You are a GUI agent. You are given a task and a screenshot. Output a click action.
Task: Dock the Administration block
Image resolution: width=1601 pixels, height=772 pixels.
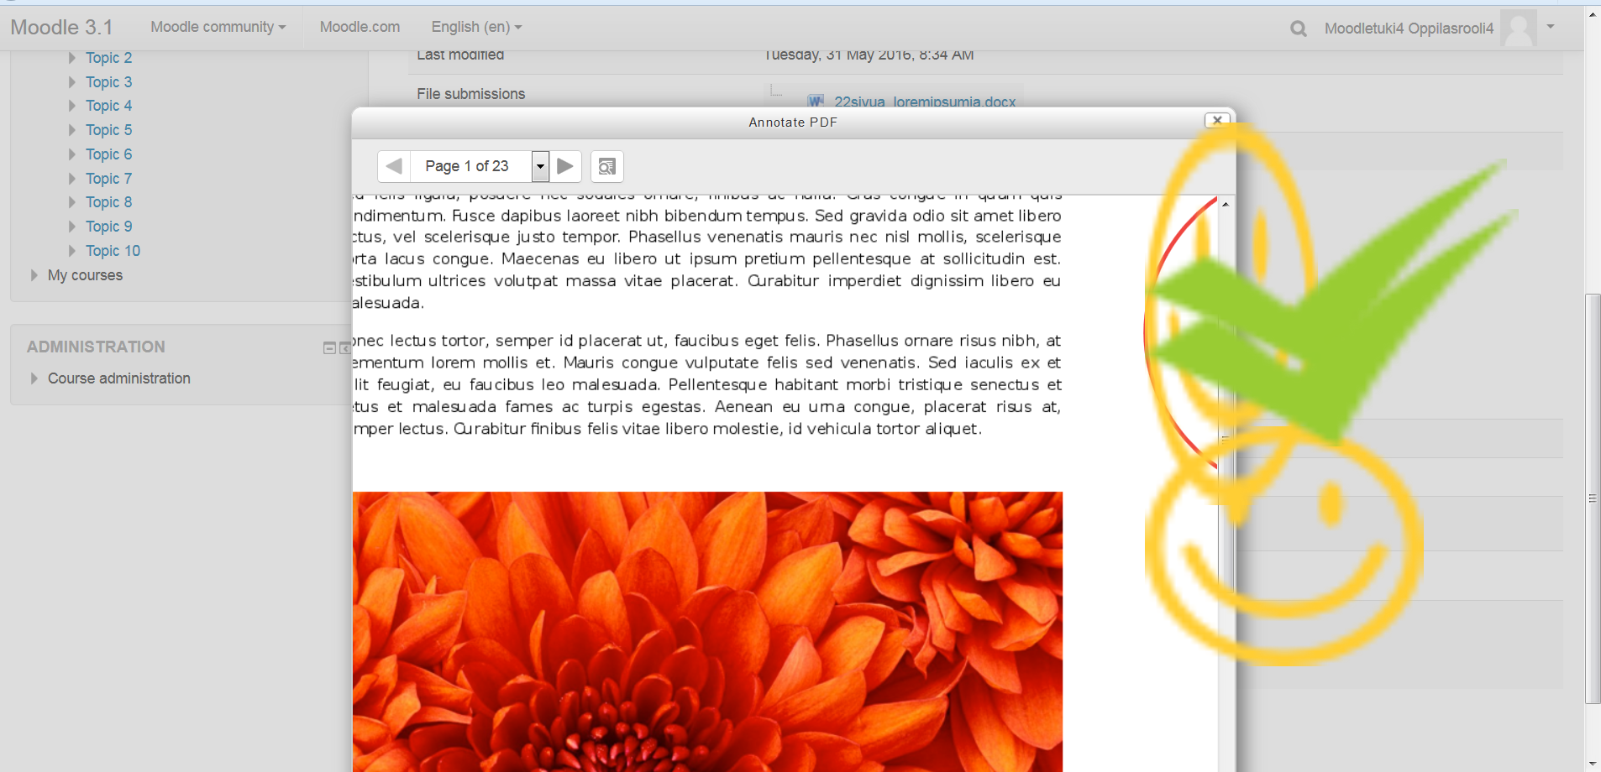344,348
